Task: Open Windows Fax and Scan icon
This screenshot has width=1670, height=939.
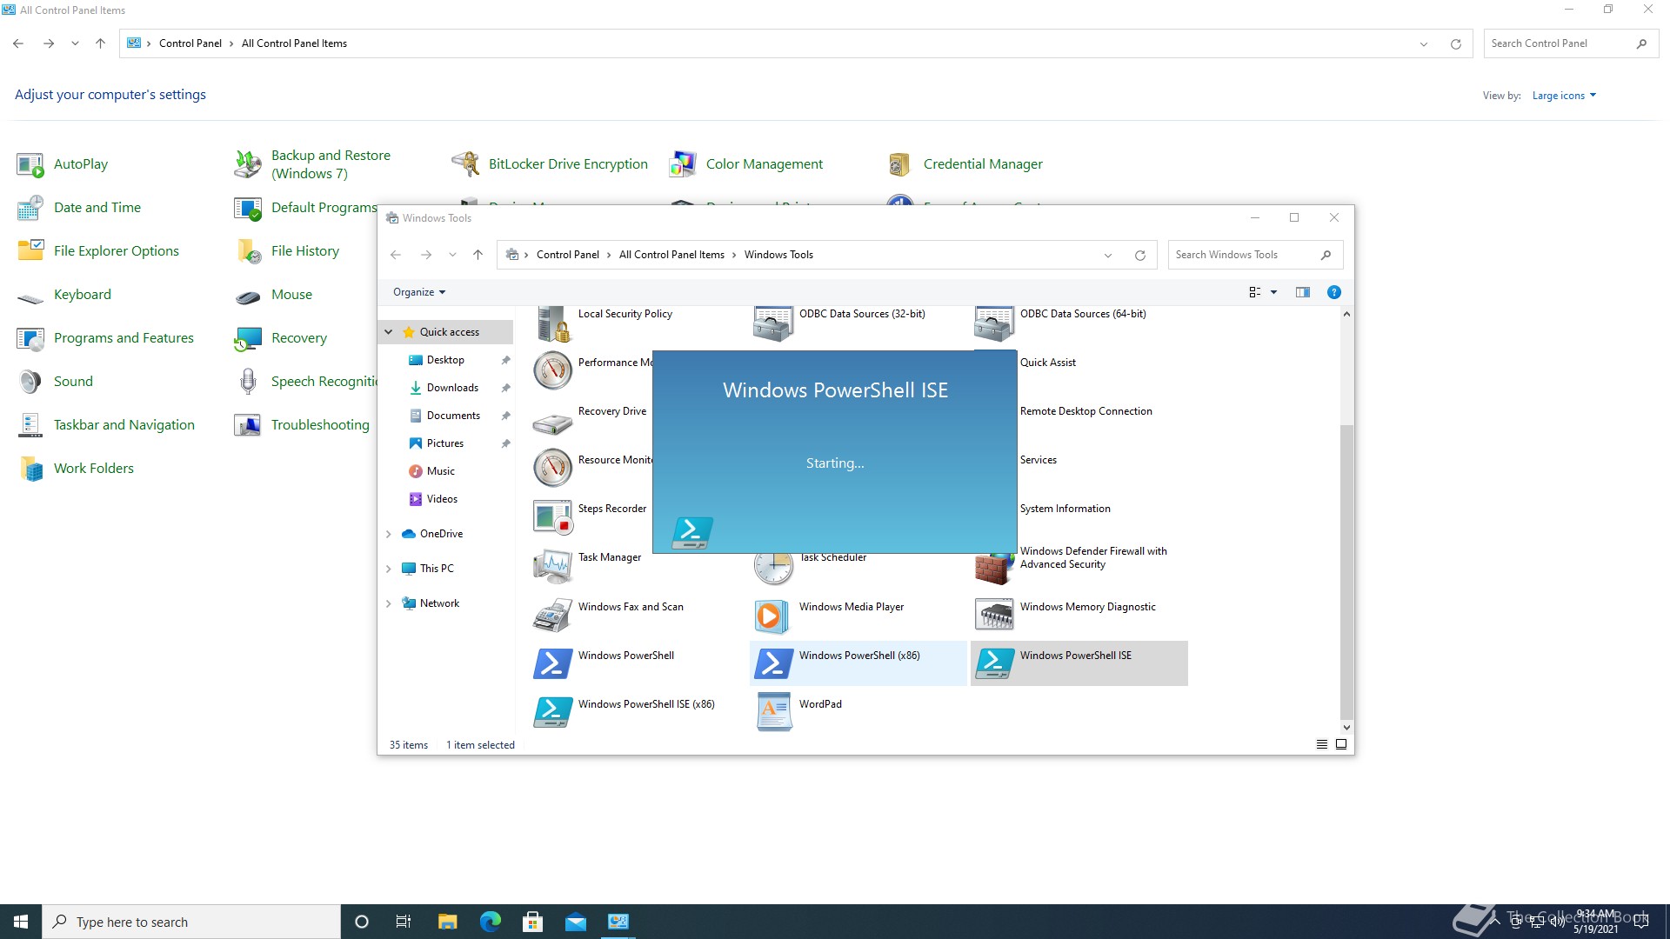Action: click(553, 616)
